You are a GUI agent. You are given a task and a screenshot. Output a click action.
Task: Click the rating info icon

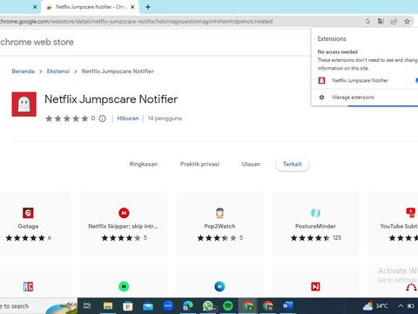[x=102, y=119]
